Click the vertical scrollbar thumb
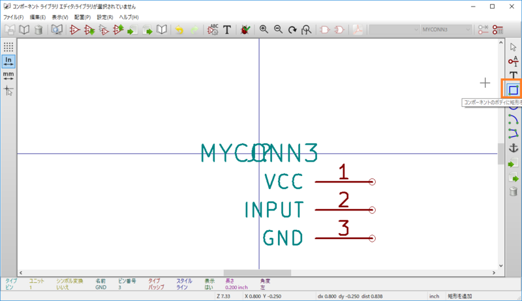The height and width of the screenshot is (301, 522). (501, 154)
